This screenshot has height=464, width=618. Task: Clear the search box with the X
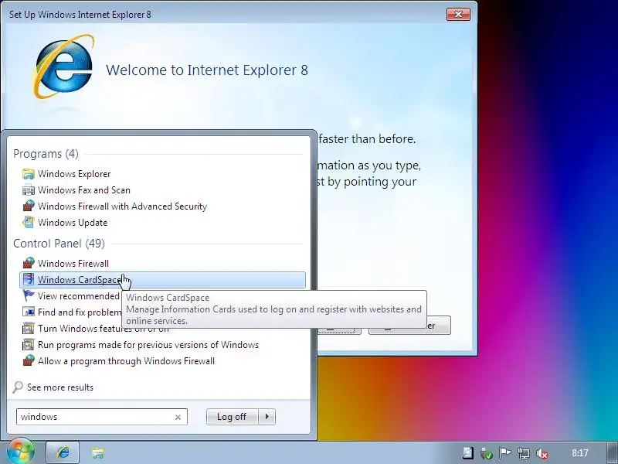click(x=178, y=417)
